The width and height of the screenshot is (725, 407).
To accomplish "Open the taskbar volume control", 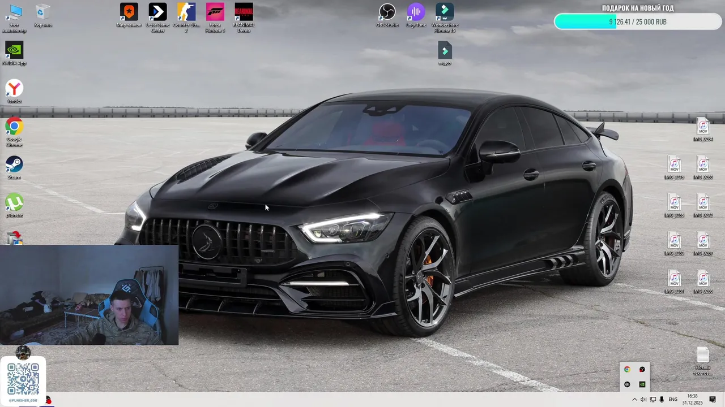I will pos(643,400).
